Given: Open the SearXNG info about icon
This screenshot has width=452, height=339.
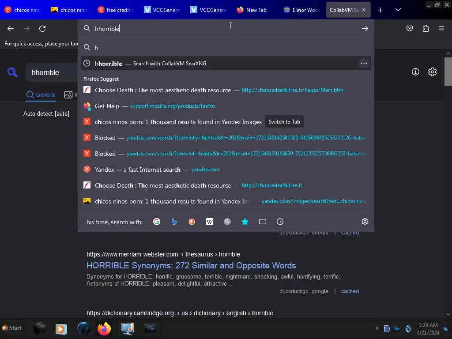Looking at the screenshot, I should pos(415,72).
